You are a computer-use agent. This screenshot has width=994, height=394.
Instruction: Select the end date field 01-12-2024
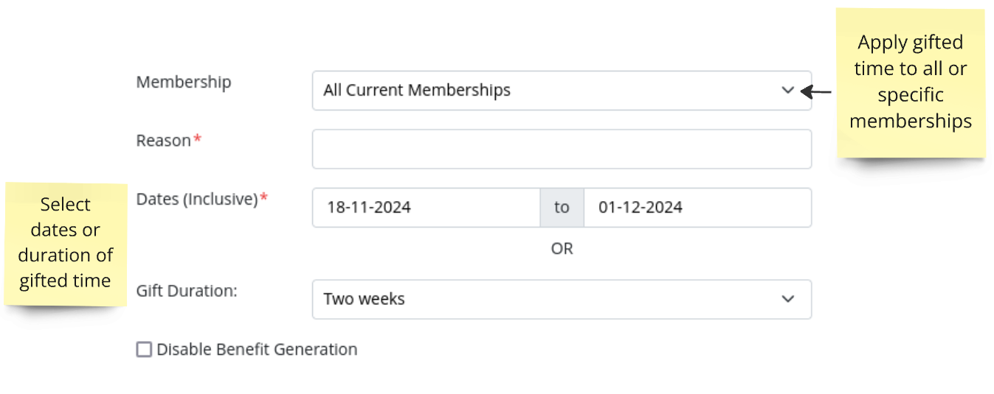click(x=697, y=208)
